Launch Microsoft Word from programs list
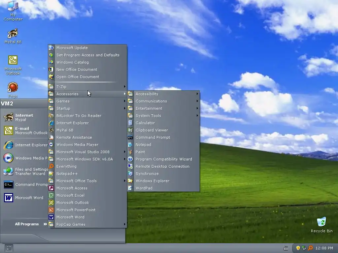The width and height of the screenshot is (338, 253). tap(87, 217)
